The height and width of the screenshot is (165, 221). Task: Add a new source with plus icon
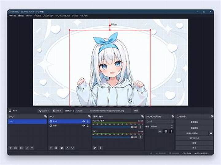tap(51, 148)
